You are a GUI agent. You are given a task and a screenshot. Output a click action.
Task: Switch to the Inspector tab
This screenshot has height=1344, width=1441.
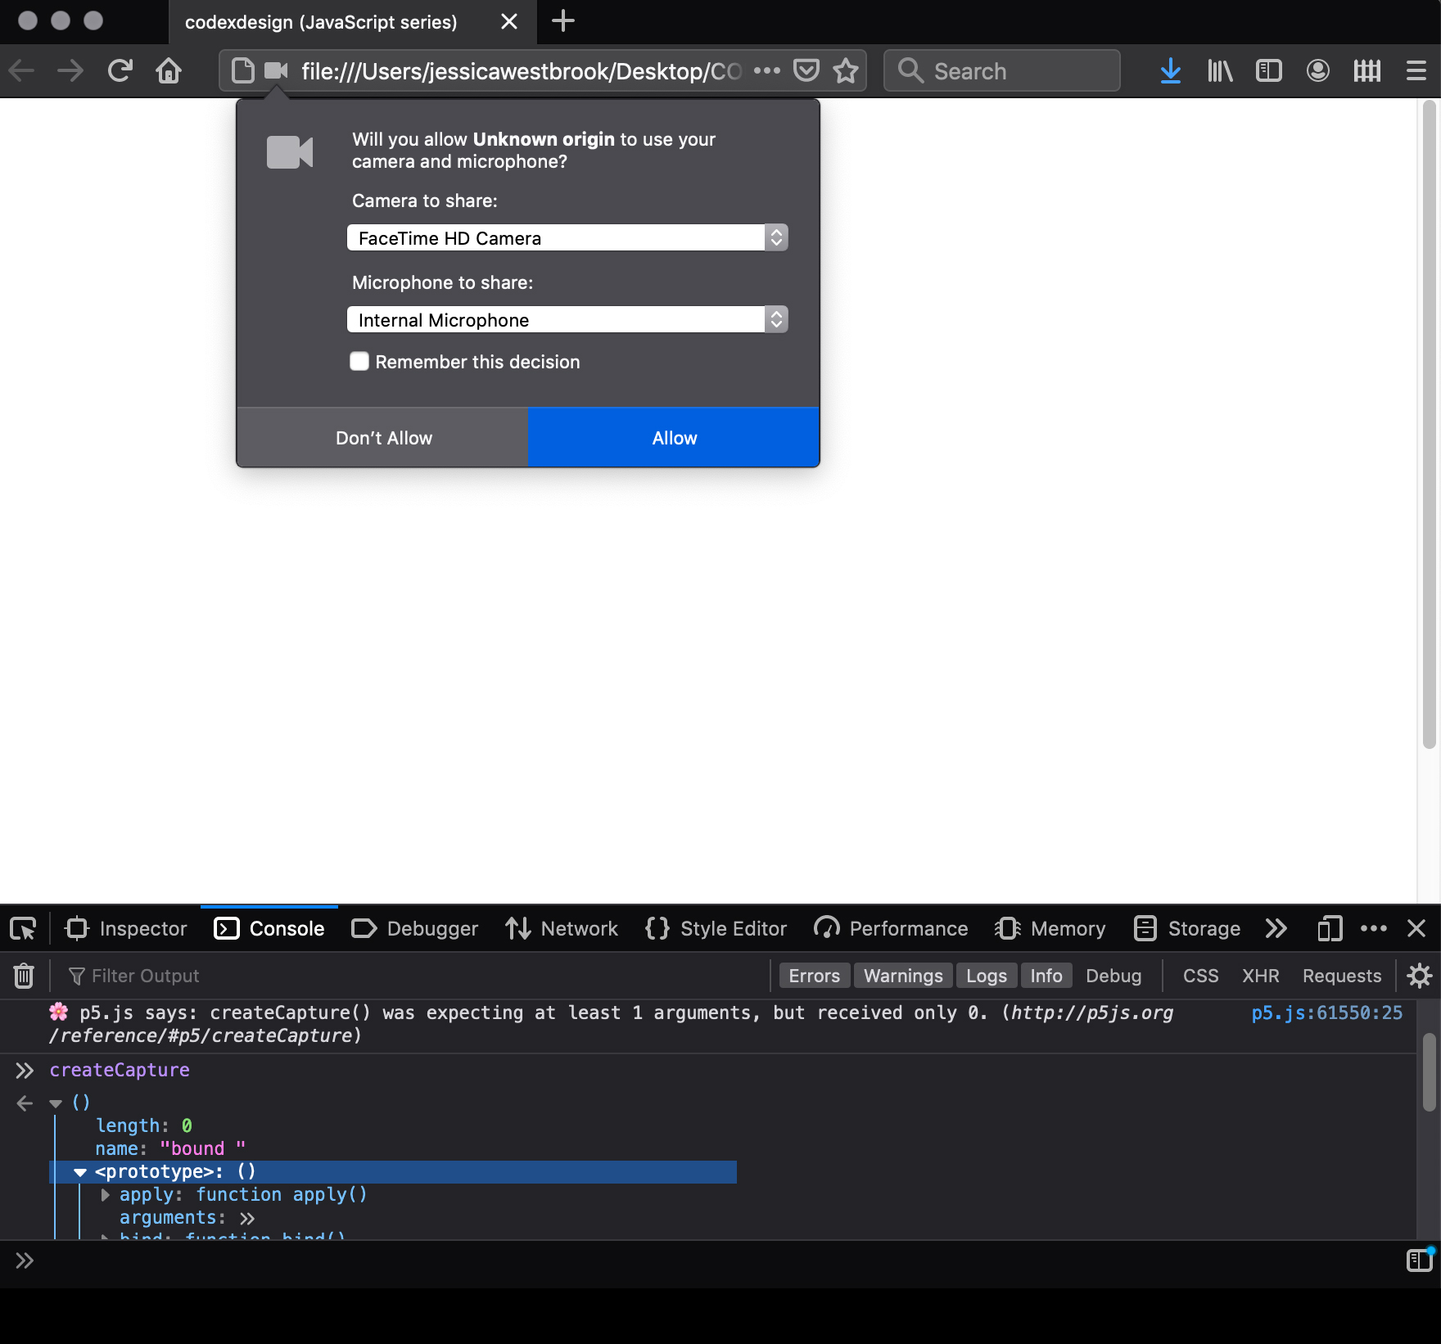point(127,928)
